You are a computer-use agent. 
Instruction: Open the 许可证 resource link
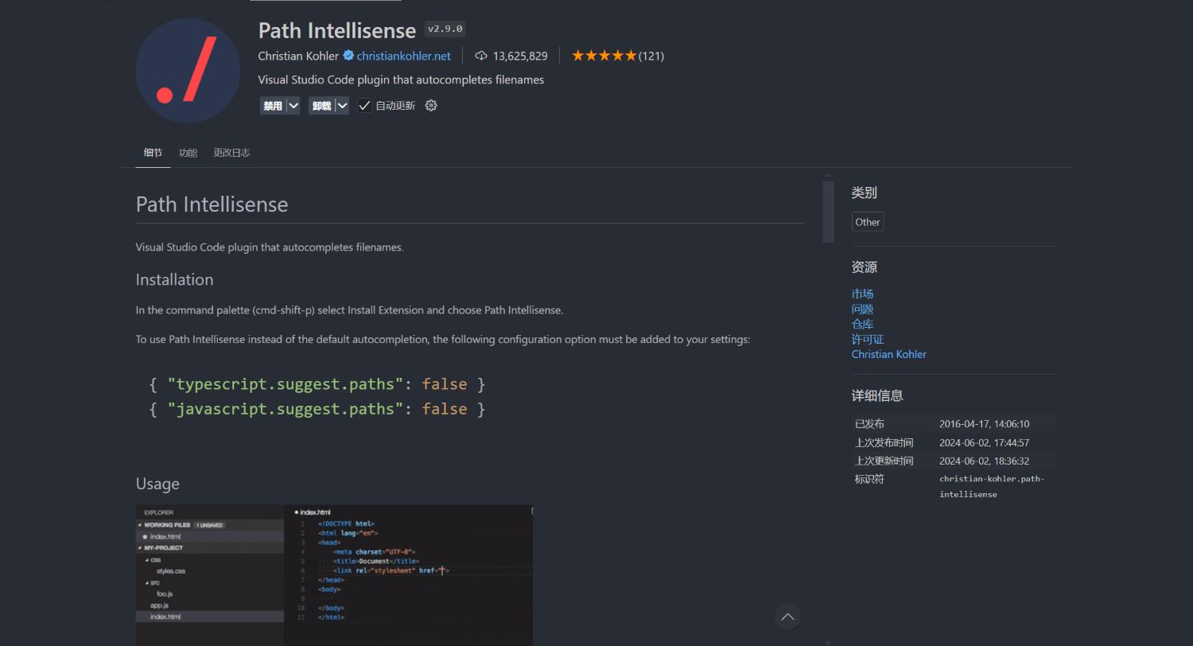(868, 339)
